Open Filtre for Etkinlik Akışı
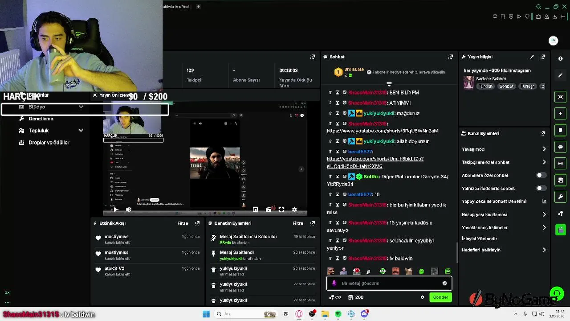570x321 pixels. [183, 223]
